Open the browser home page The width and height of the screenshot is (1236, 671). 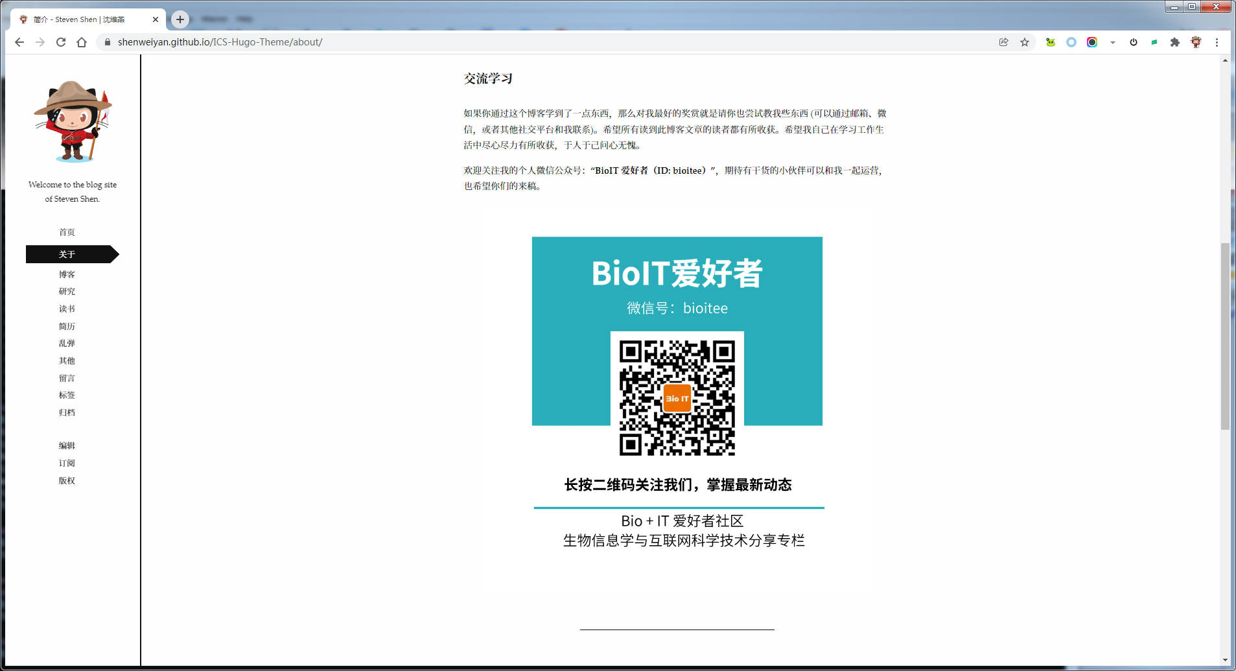click(x=82, y=42)
